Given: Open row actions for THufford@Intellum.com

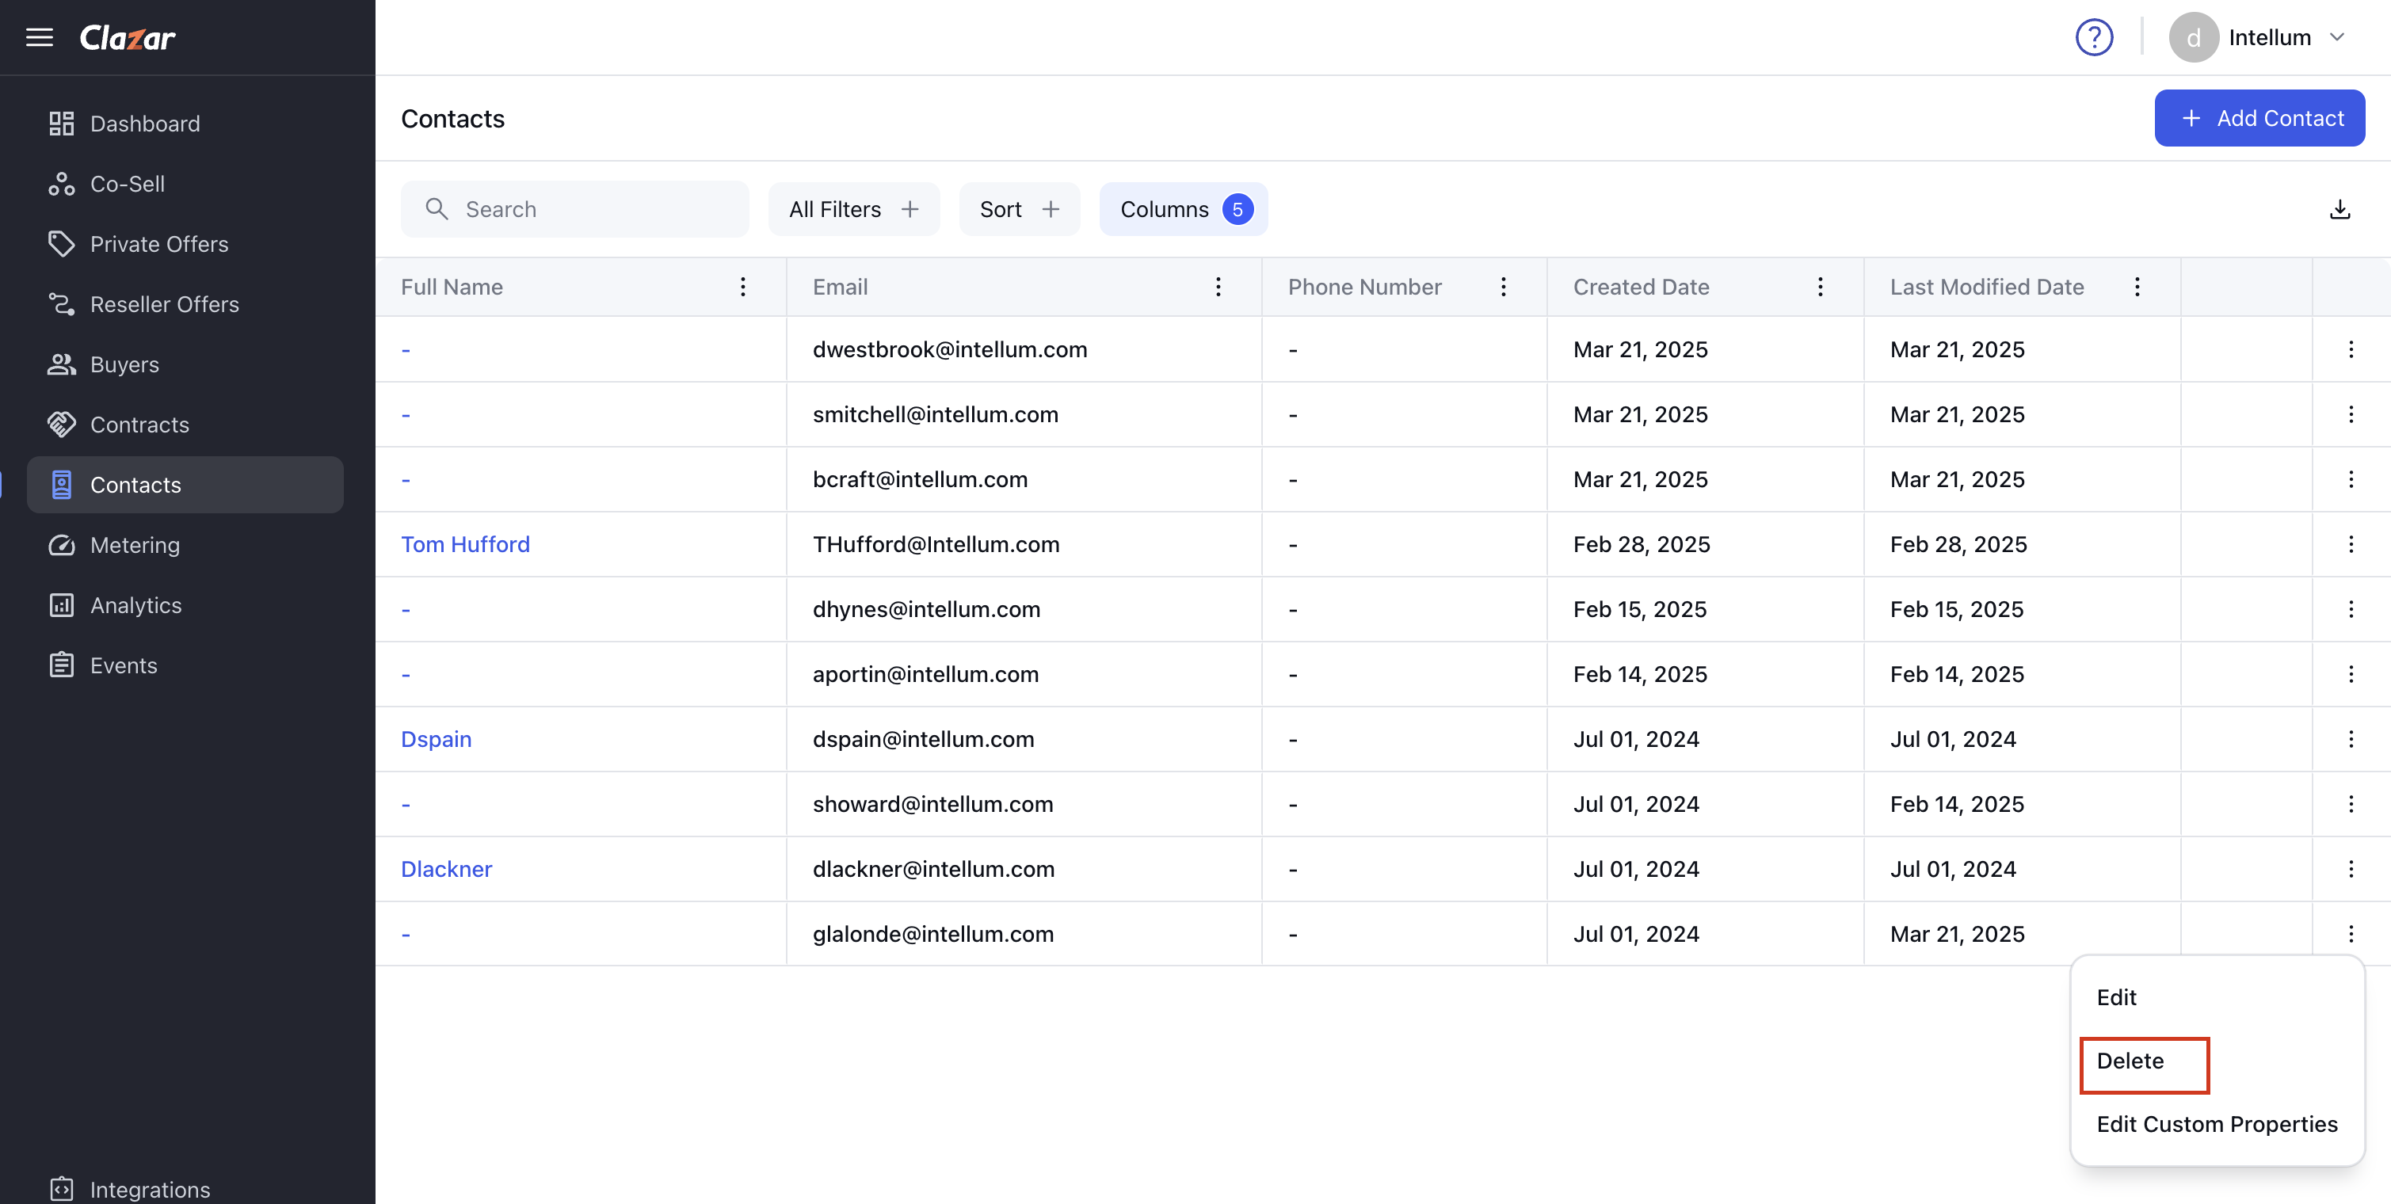Looking at the screenshot, I should tap(2350, 544).
